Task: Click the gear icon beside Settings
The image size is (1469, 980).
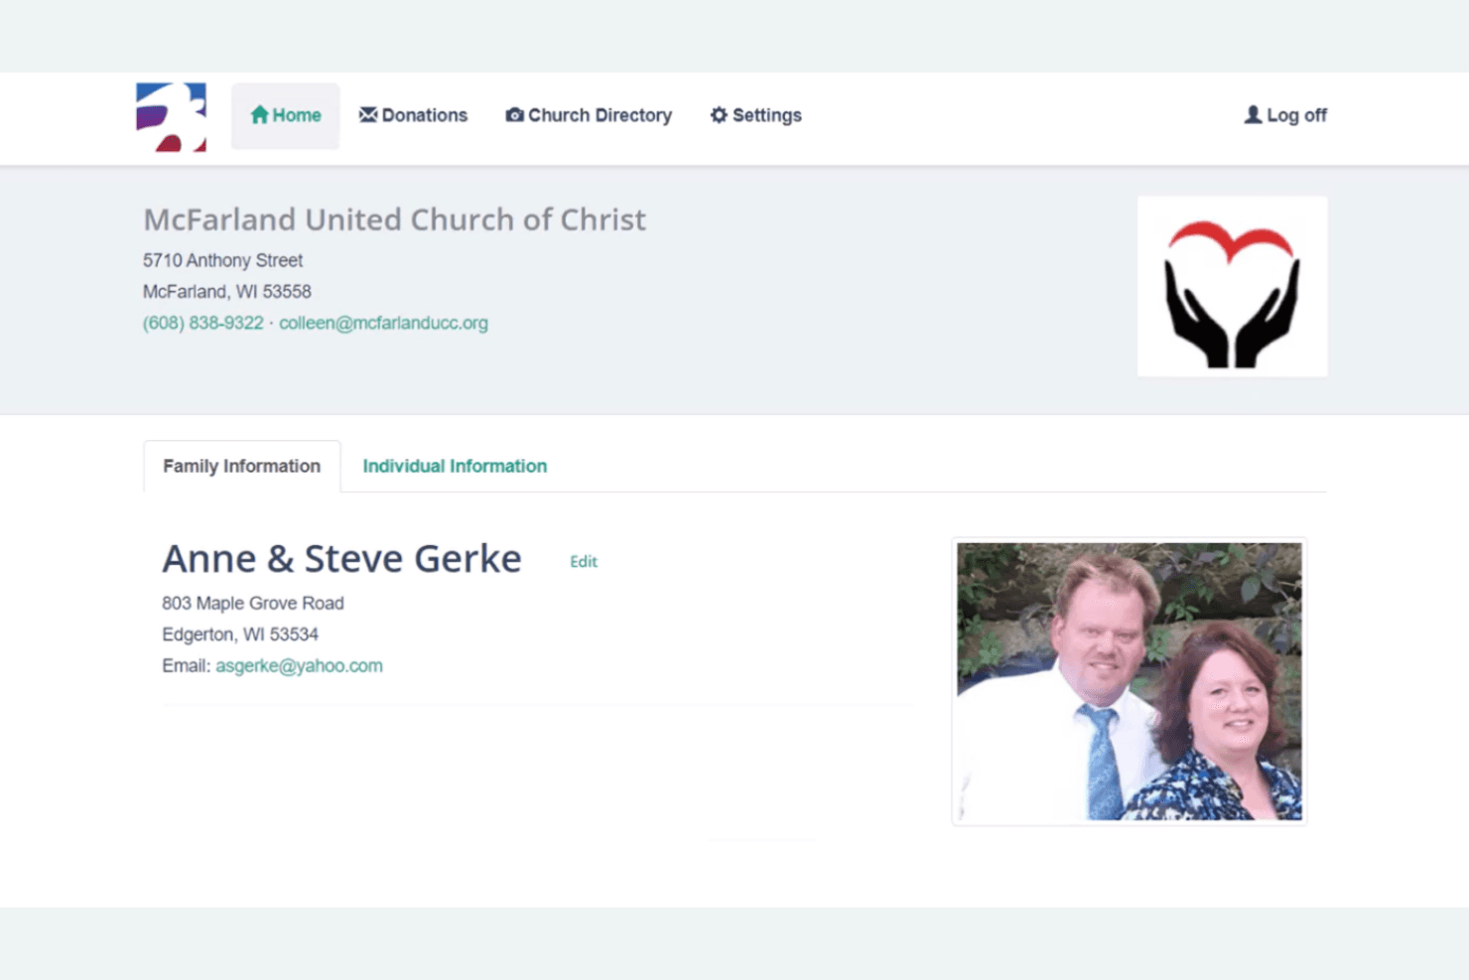Action: (719, 115)
